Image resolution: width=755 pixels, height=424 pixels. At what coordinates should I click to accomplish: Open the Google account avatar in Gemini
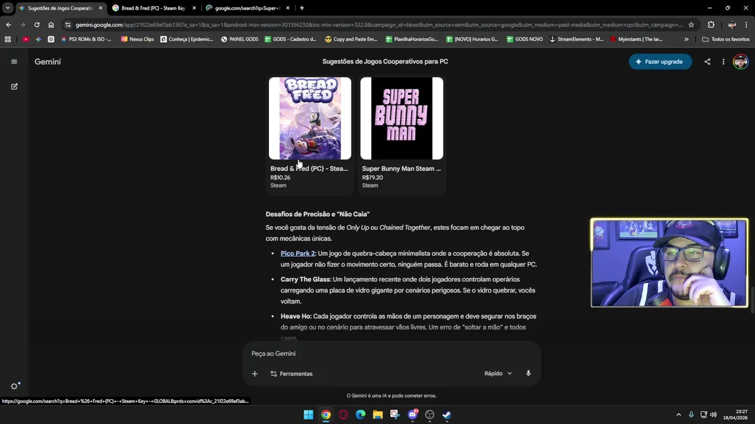(x=740, y=61)
